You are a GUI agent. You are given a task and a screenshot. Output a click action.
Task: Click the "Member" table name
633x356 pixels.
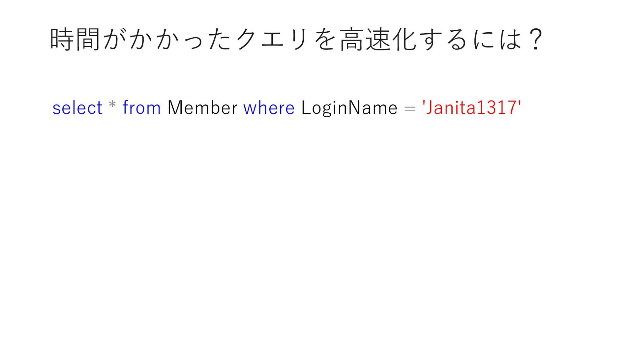point(202,108)
